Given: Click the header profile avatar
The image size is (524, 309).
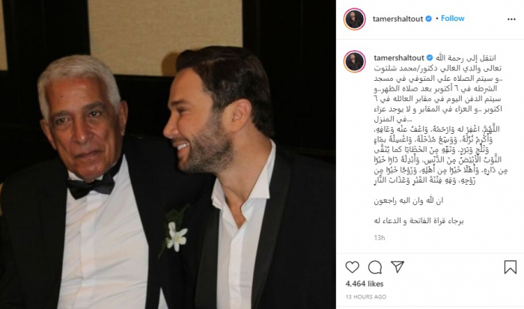Looking at the screenshot, I should 355,19.
